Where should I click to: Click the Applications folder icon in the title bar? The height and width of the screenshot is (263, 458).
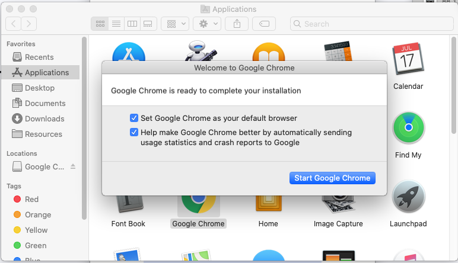pyautogui.click(x=205, y=9)
